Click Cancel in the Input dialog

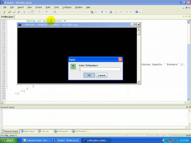point(101,75)
